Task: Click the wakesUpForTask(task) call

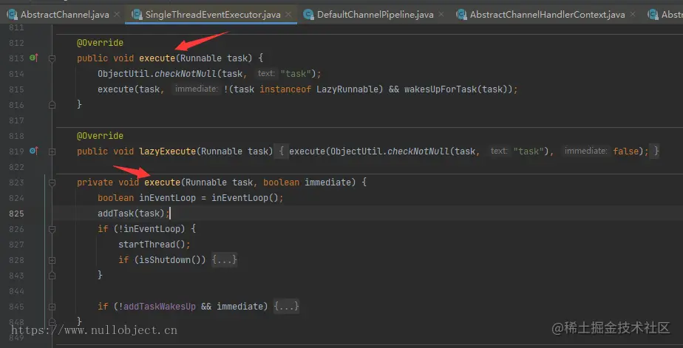Action: (x=458, y=89)
